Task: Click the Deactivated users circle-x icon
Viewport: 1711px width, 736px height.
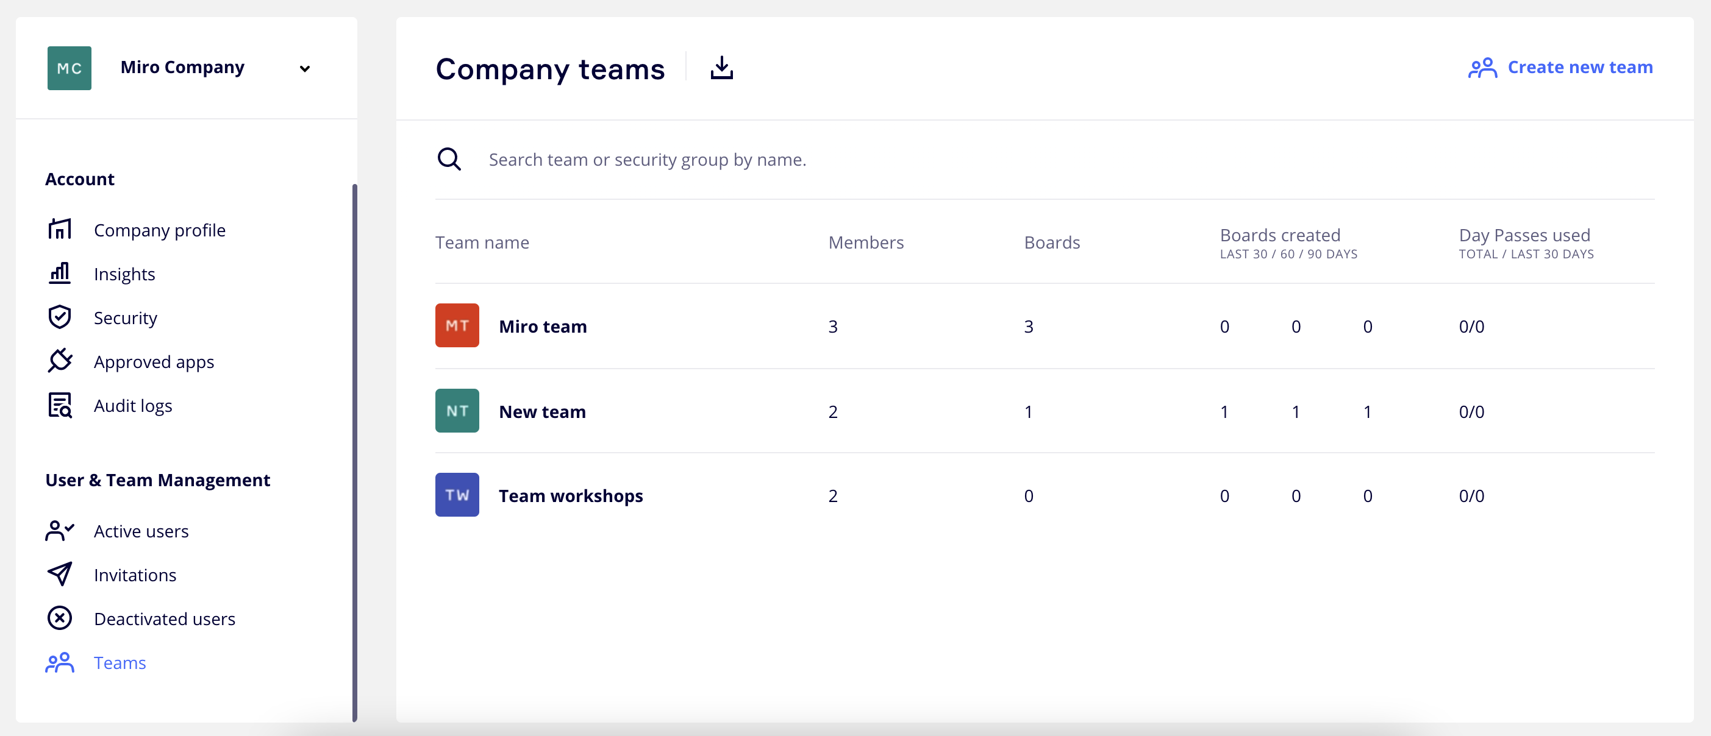Action: coord(60,618)
